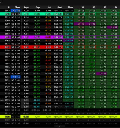
Task: Select the Time column header
Action: click(70, 7)
